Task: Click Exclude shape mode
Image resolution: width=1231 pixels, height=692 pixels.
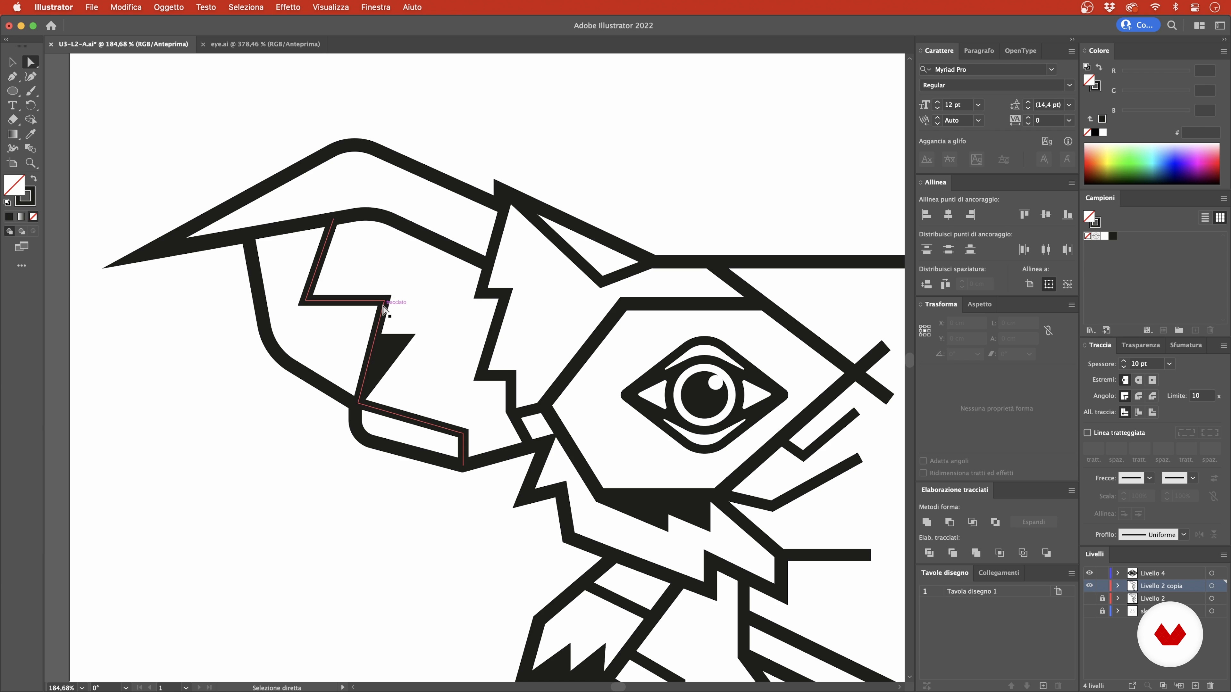Action: tap(995, 522)
